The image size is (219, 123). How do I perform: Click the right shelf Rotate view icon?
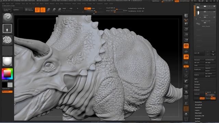[186, 92]
